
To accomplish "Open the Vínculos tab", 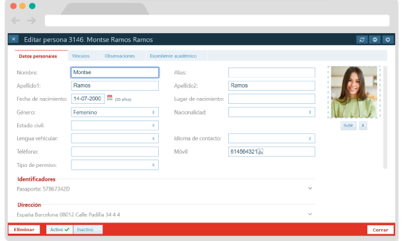I will click(81, 56).
